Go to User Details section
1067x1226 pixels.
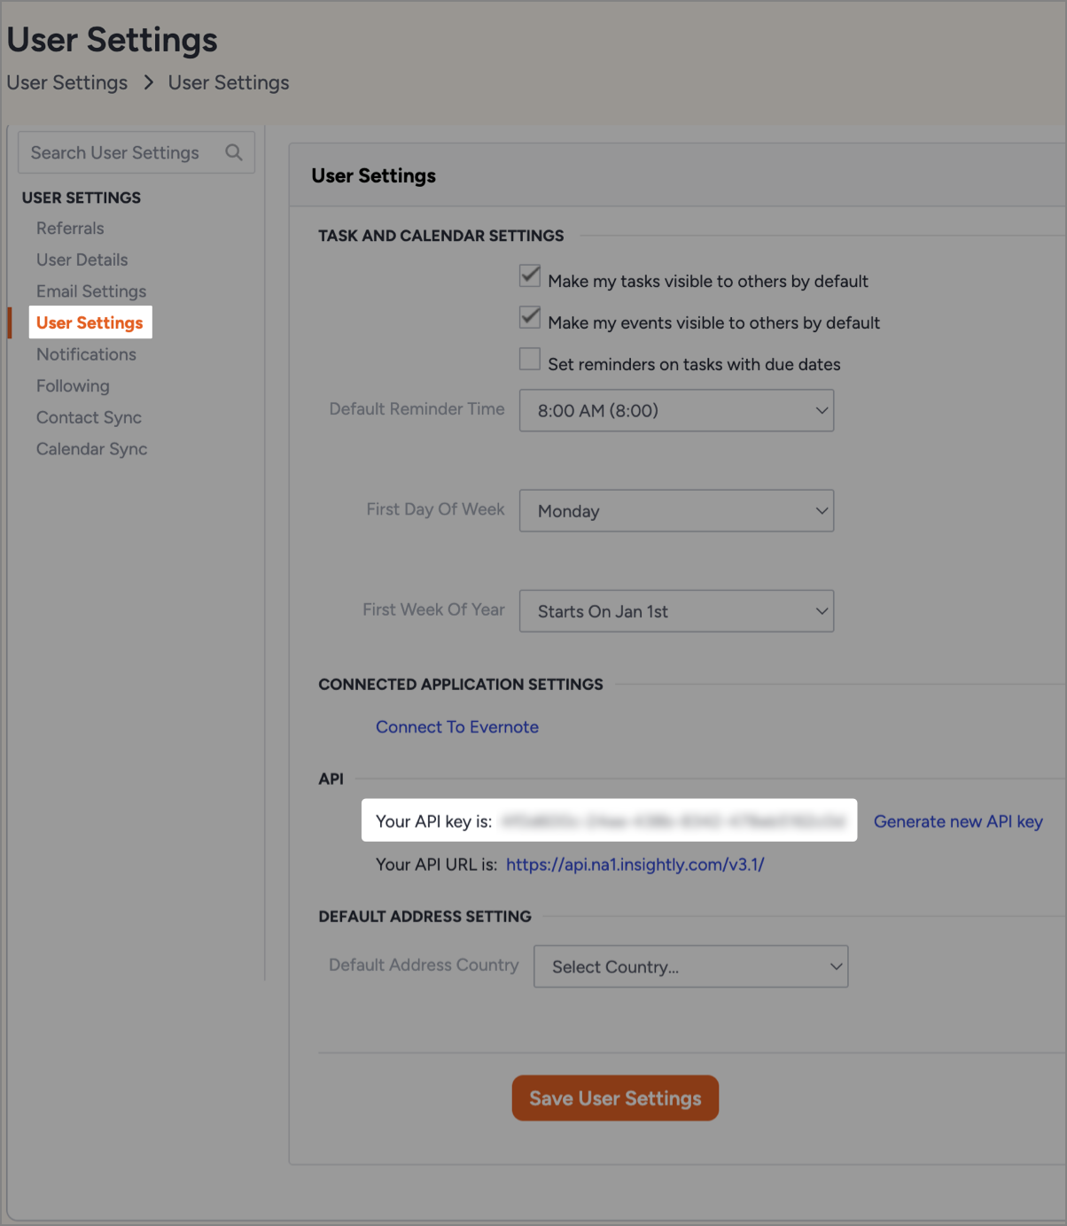(82, 260)
